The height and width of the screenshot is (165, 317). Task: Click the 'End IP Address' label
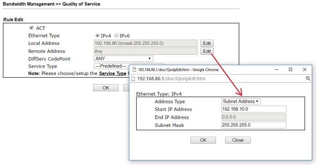click(x=172, y=117)
